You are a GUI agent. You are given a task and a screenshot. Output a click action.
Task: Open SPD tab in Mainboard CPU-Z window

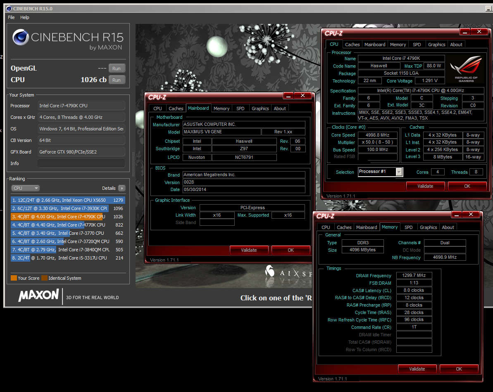click(240, 108)
